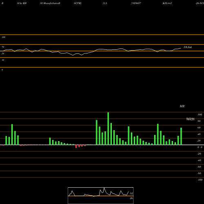Click the histogram axis label 80
The height and width of the screenshot is (204, 204).
point(199,121)
